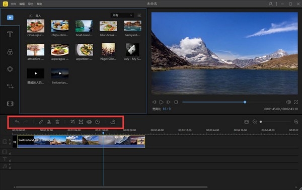Expand the media filter dropdown

122,15
